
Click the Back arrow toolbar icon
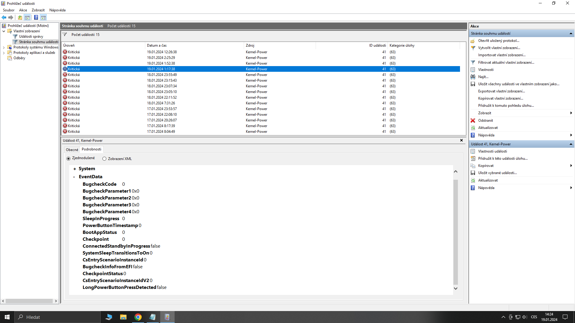pos(4,17)
